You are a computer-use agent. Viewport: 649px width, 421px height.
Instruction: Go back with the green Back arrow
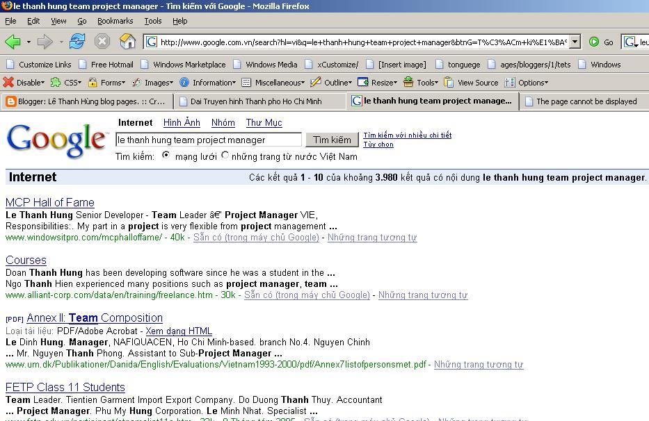pos(13,42)
